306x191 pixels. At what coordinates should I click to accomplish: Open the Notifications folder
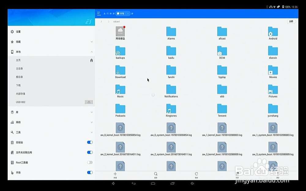tap(171, 91)
